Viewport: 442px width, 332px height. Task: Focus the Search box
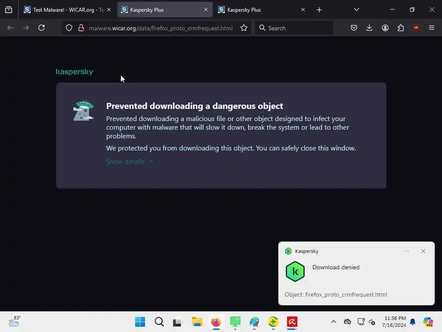click(x=294, y=28)
